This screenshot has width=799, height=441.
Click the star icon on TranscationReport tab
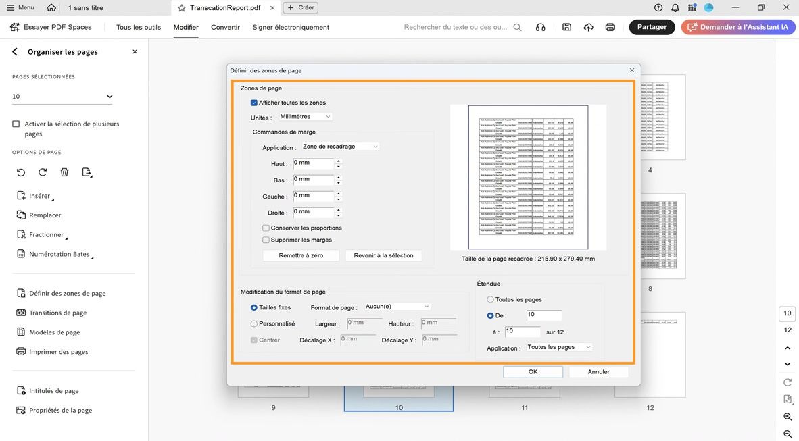coord(181,8)
